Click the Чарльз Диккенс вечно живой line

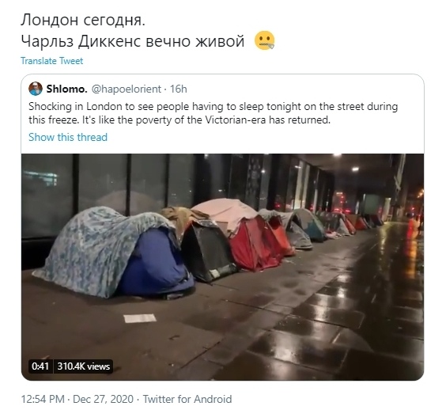pyautogui.click(x=133, y=41)
